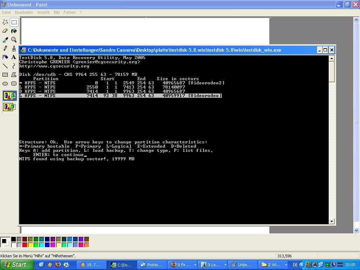Select the straight Line tool
The height and width of the screenshot is (270, 360).
(x=5, y=66)
